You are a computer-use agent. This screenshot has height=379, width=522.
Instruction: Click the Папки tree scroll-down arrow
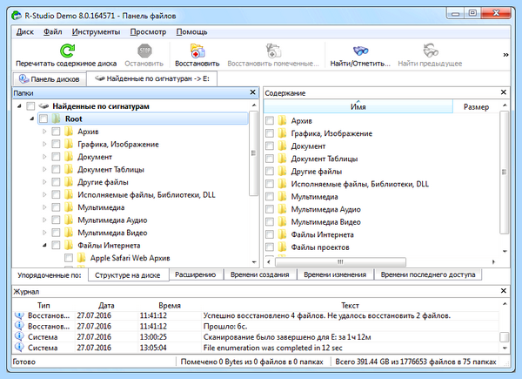click(x=254, y=262)
